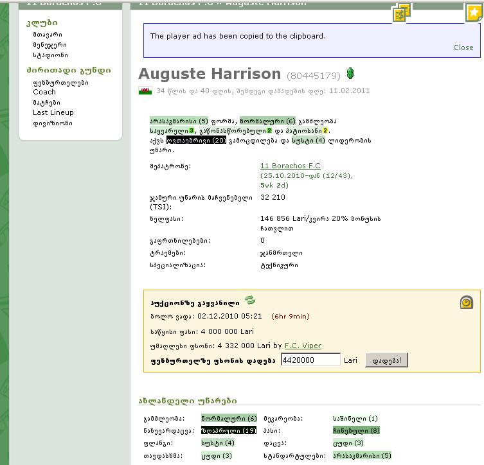Click the highest bid 4 332 000 Lari value

tap(244, 346)
